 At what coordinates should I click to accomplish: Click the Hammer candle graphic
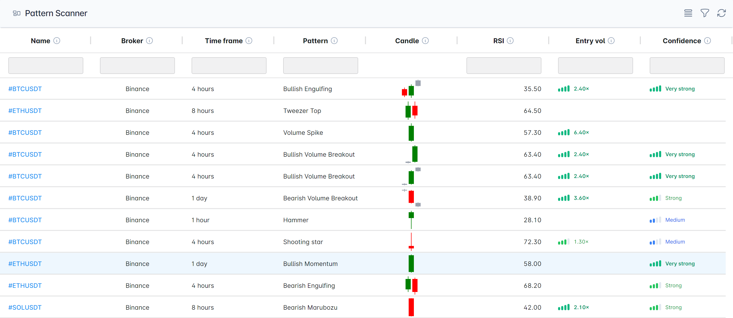tap(411, 220)
